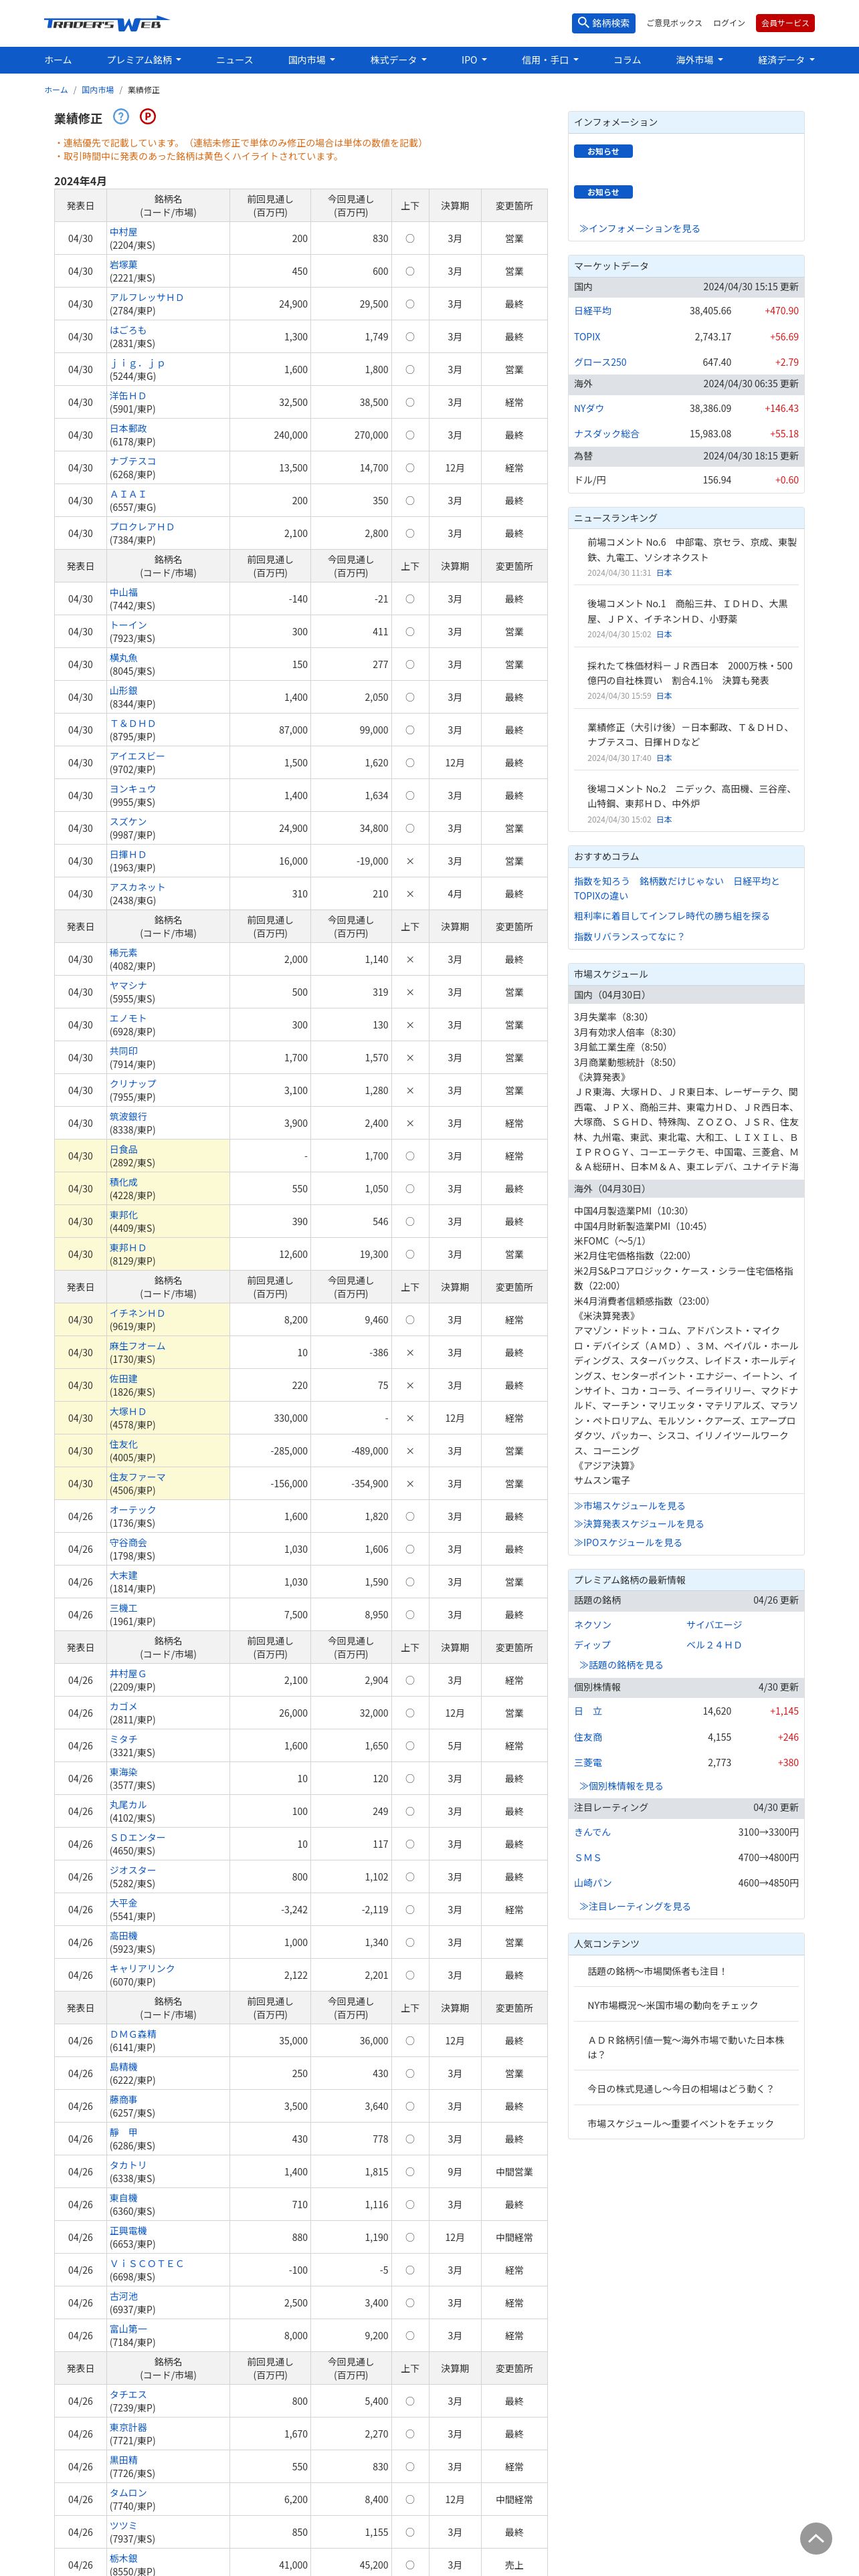Open 山崎パン rating entry
Screen dimensions: 859x2576
[593, 1883]
